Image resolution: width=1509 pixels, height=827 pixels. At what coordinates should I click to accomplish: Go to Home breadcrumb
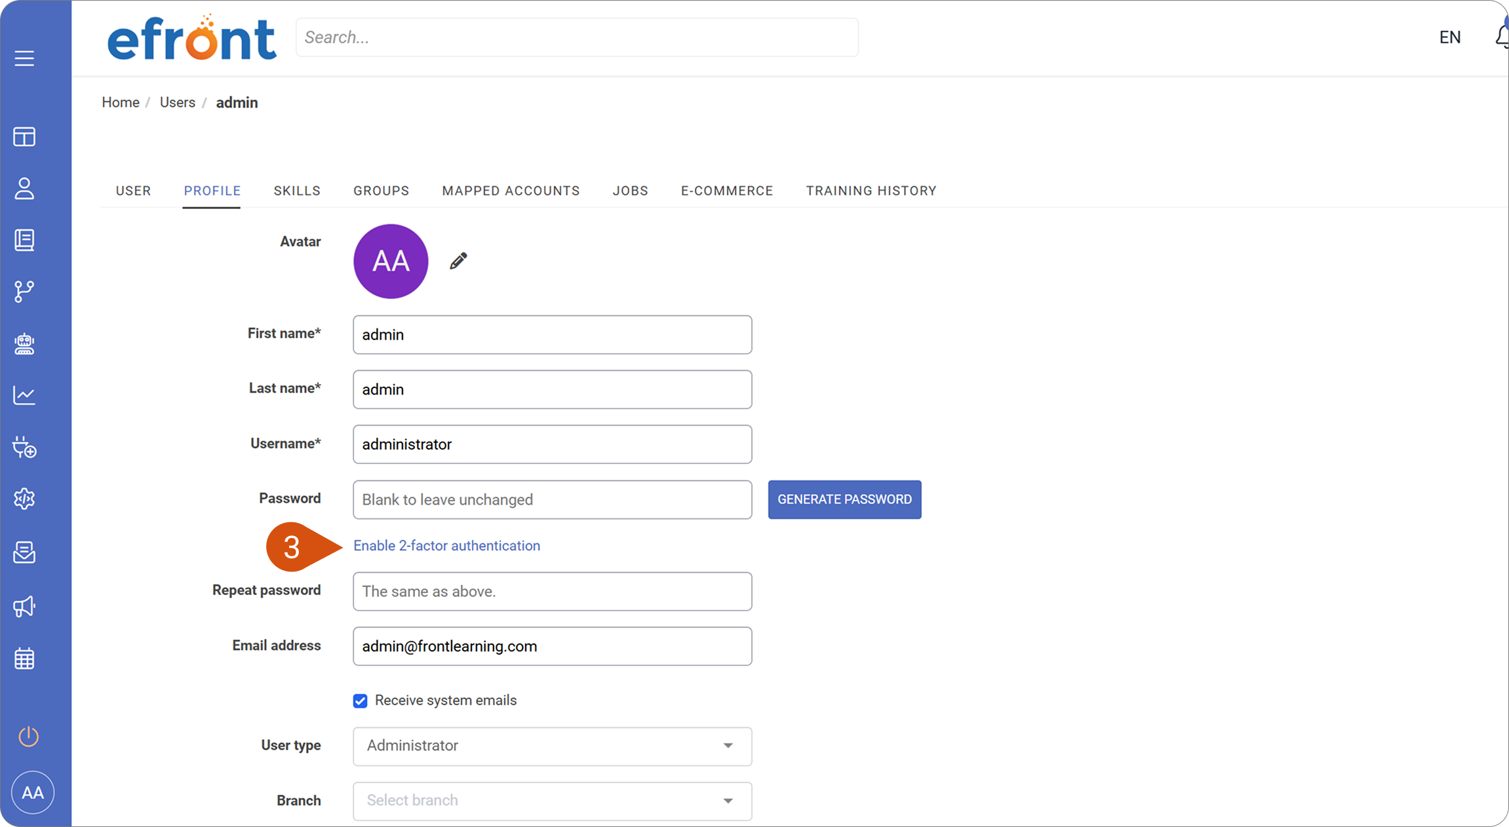click(x=121, y=102)
